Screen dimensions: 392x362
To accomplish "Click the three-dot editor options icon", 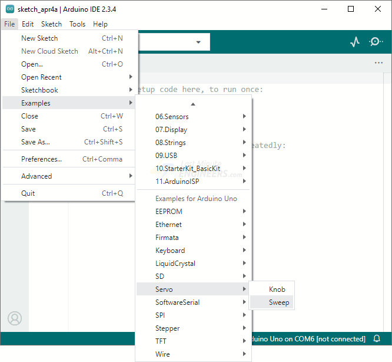I will pos(378,63).
